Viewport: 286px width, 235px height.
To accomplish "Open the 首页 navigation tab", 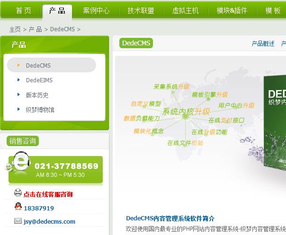I will tap(23, 10).
